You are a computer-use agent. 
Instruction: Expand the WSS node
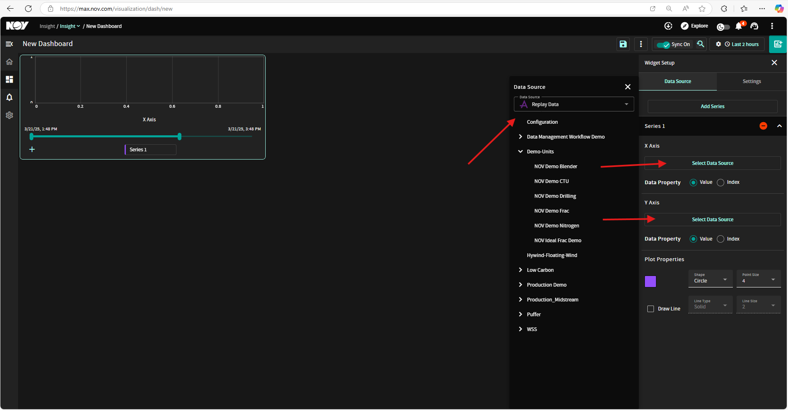click(521, 329)
